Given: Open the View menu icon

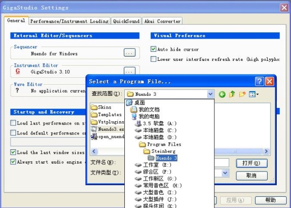Looking at the screenshot, I should (x=253, y=94).
